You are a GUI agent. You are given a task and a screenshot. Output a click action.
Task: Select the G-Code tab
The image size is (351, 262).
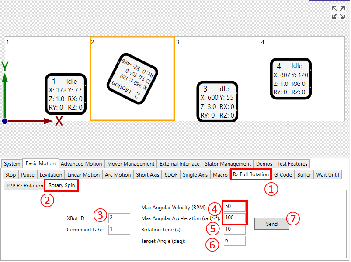[x=283, y=174]
